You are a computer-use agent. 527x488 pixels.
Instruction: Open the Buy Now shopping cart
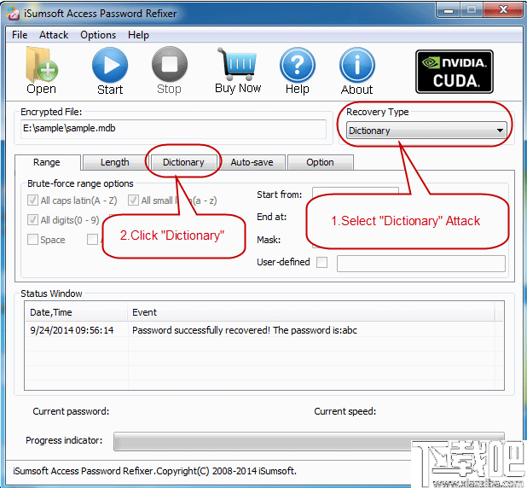tap(238, 64)
